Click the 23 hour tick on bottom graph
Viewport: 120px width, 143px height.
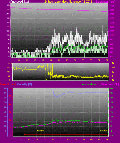(68, 139)
